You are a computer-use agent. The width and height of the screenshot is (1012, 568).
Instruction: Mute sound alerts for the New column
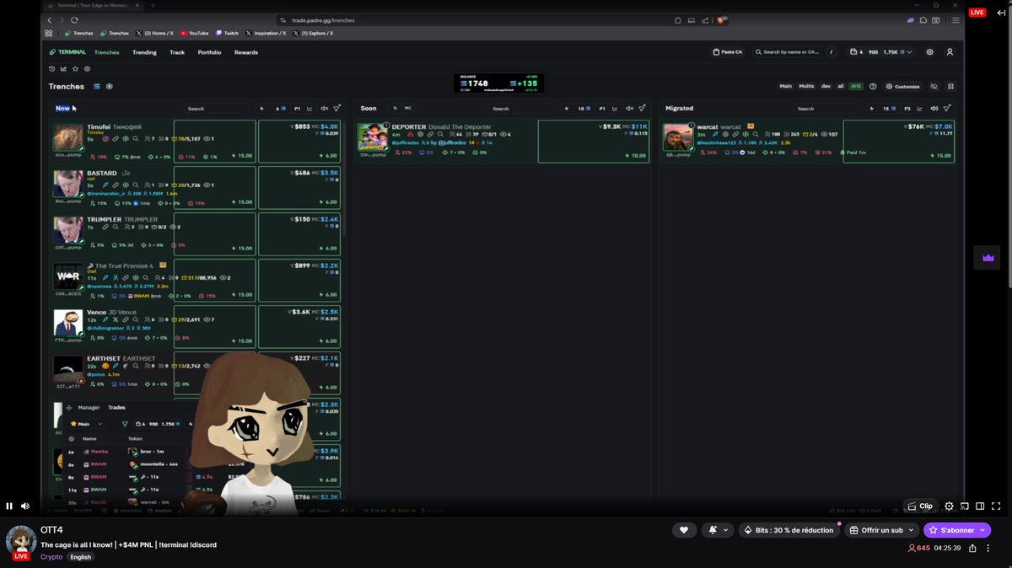point(324,109)
